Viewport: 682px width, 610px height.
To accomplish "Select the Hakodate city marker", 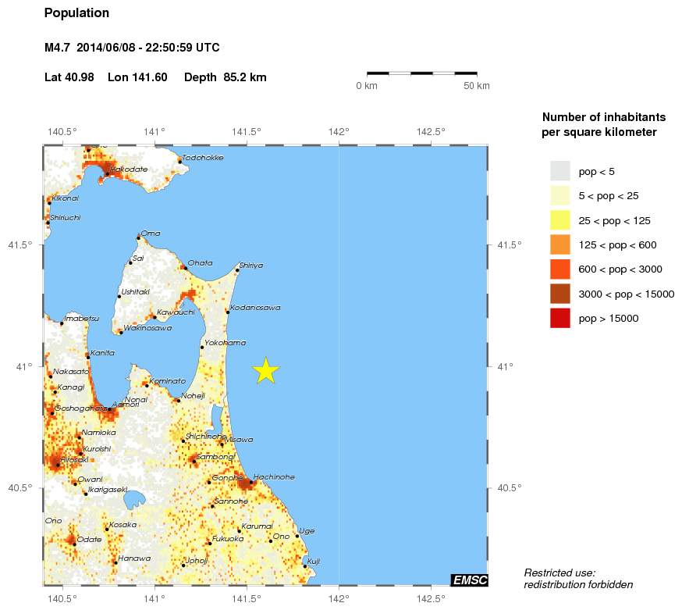I will point(108,174).
